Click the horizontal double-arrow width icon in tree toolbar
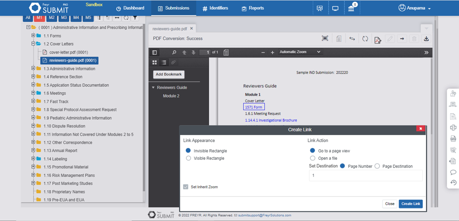459x221 pixels. (117, 18)
